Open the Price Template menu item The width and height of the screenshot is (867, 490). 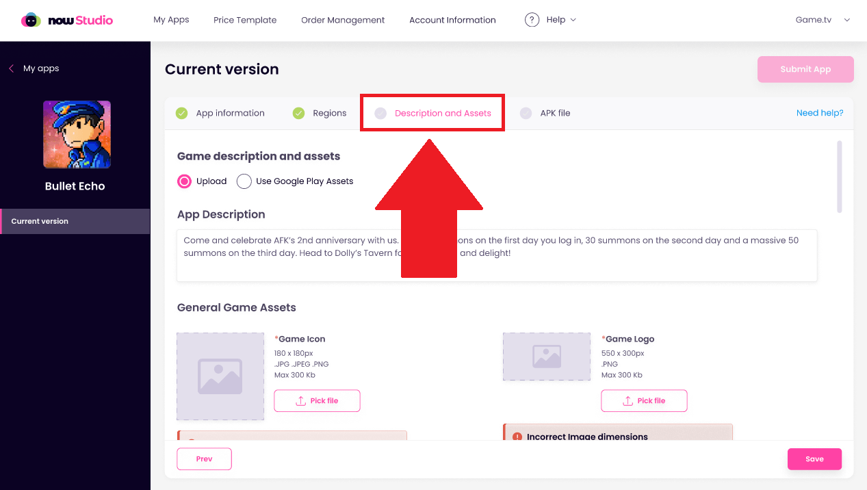[245, 20]
